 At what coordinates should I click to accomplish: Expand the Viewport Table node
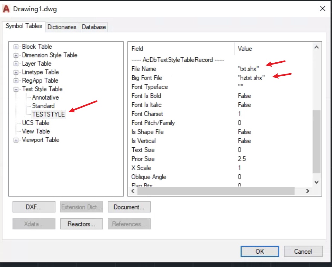click(16, 140)
